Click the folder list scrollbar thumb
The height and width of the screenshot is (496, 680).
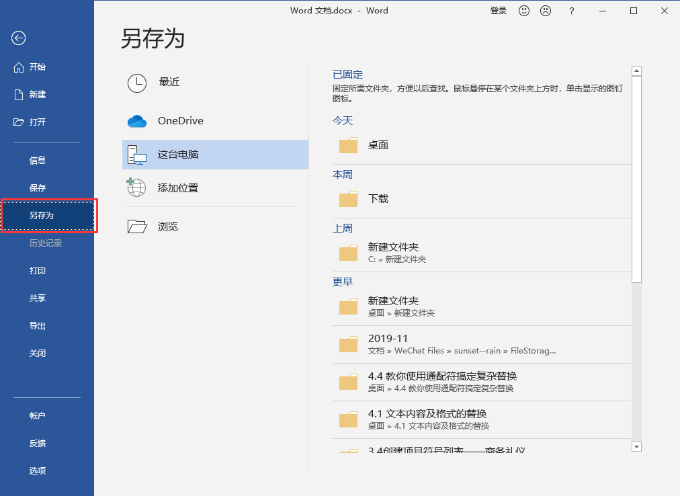[636, 179]
